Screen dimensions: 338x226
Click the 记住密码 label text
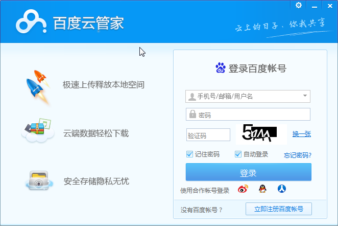[207, 154]
